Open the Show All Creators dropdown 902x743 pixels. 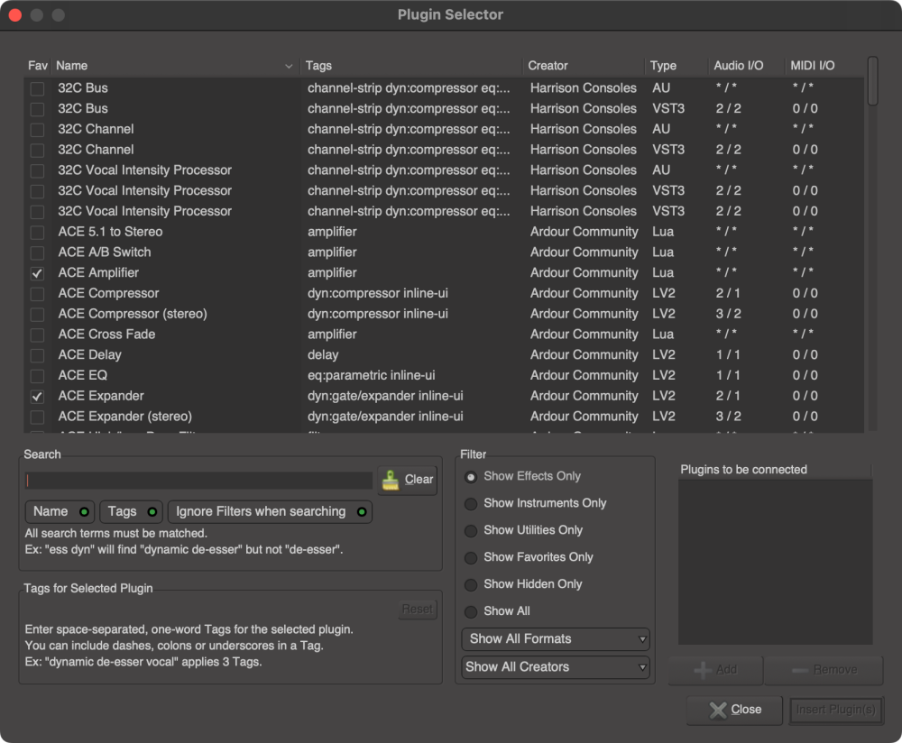(555, 667)
